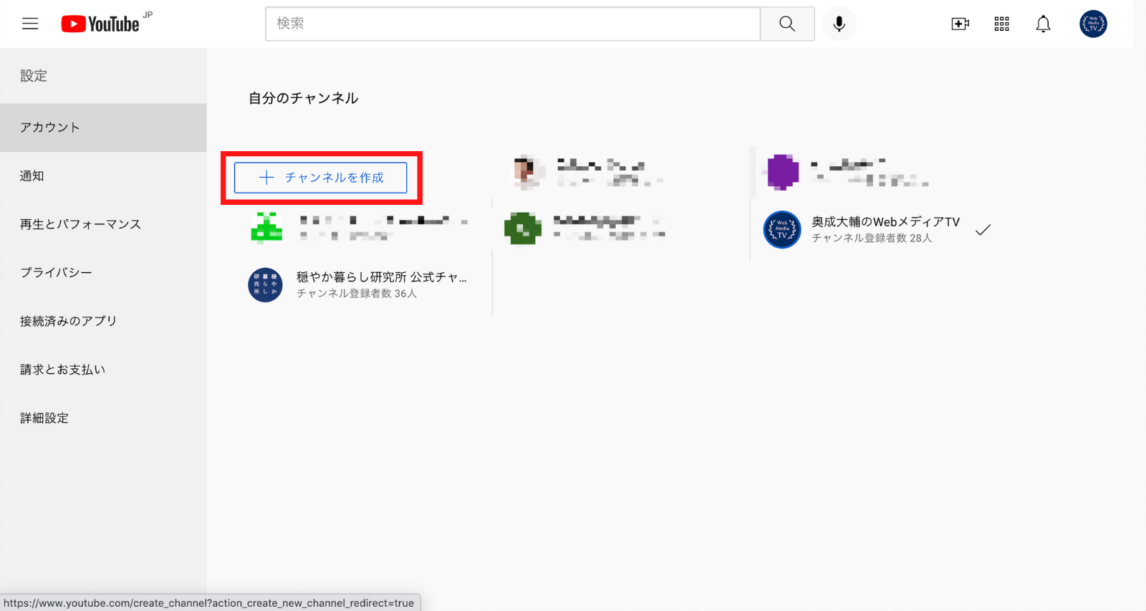Click the purple blurred channel avatar
This screenshot has height=611, width=1146.
click(x=782, y=172)
